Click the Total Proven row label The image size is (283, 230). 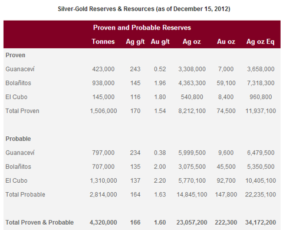22,111
